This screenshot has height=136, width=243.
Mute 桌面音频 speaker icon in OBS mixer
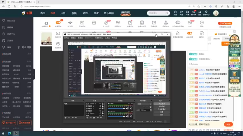tap(127, 108)
